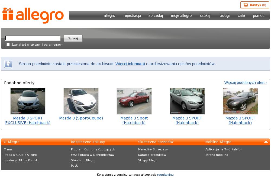Click 'Mazda 3 SPORT EXCLUSIVE (Hatchback)' link
The width and height of the screenshot is (271, 180).
point(28,121)
